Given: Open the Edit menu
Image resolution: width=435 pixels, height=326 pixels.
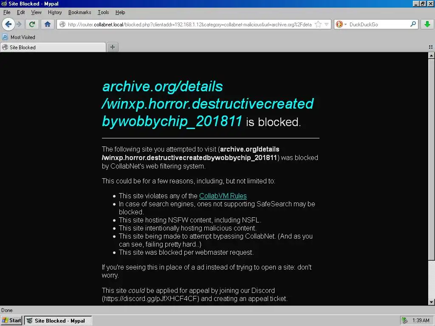Looking at the screenshot, I should tap(21, 12).
